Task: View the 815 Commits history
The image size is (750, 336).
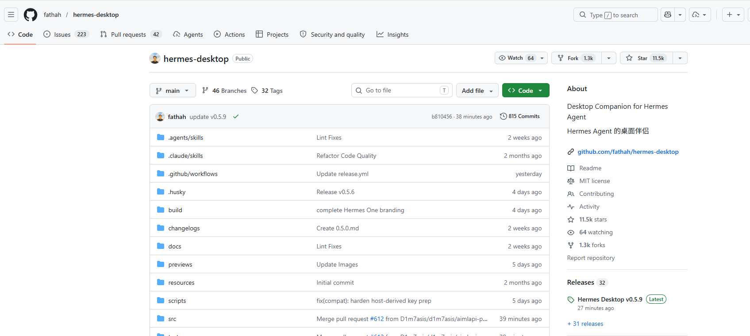Action: (520, 116)
